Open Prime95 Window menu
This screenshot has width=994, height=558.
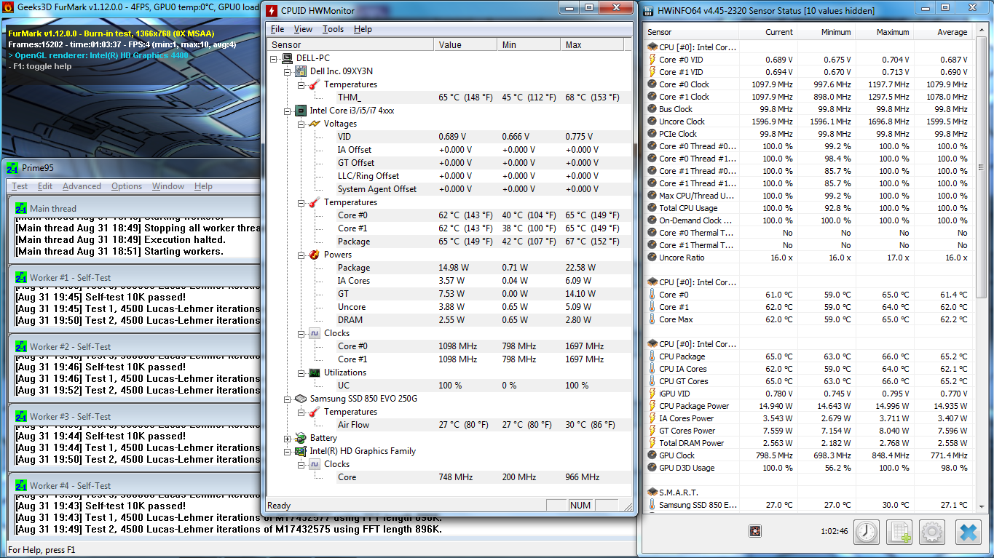(x=168, y=186)
